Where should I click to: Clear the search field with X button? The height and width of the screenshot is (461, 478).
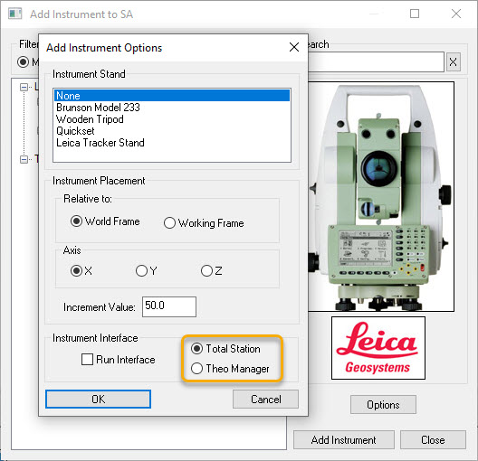(x=454, y=62)
